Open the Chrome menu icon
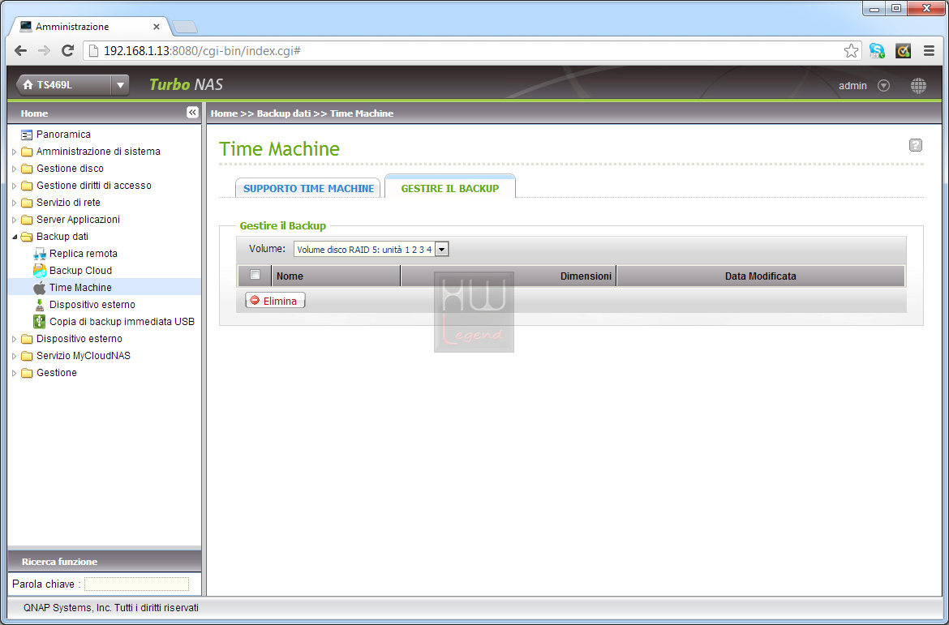Screen dimensions: 949x625 tap(929, 51)
